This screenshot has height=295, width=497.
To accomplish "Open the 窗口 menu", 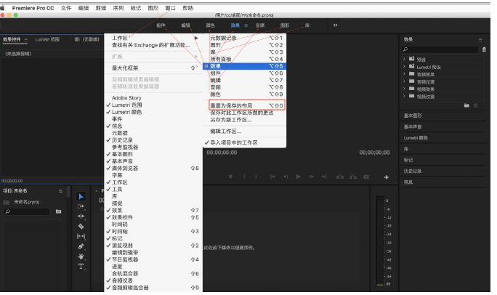I will [x=170, y=8].
